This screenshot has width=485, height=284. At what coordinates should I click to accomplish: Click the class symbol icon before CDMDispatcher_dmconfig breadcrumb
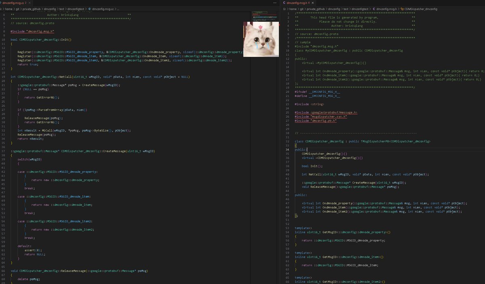402,9
